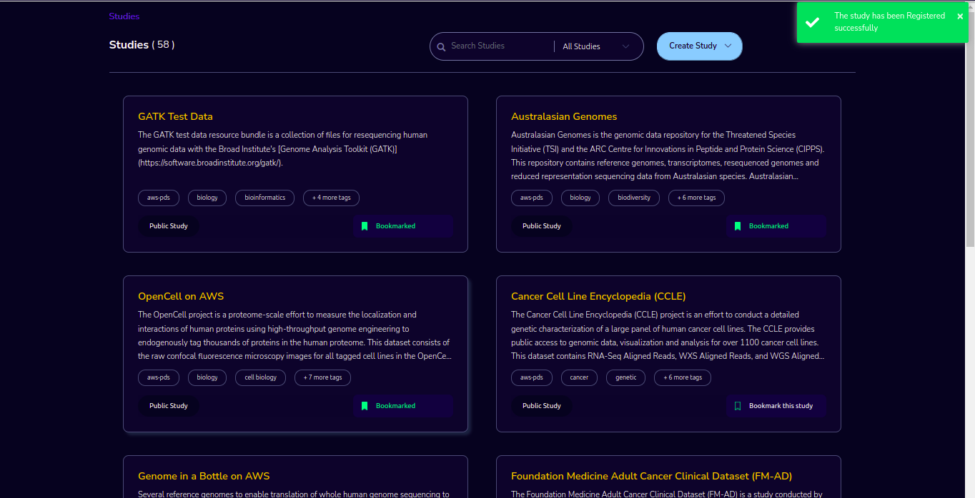
Task: Expand the Create Study dropdown button
Action: [x=700, y=46]
